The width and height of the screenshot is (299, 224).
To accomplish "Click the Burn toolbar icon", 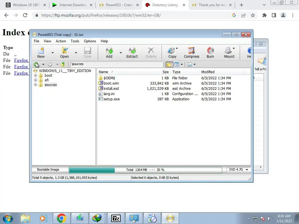I will [210, 52].
